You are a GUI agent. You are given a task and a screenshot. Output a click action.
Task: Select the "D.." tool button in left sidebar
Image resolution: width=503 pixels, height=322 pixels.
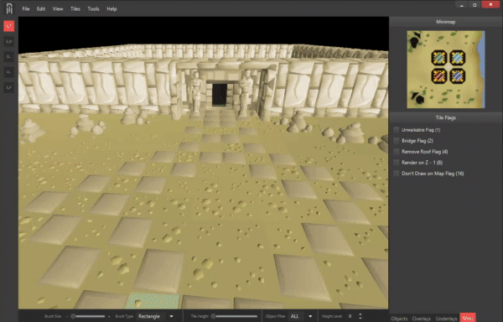[x=9, y=57]
